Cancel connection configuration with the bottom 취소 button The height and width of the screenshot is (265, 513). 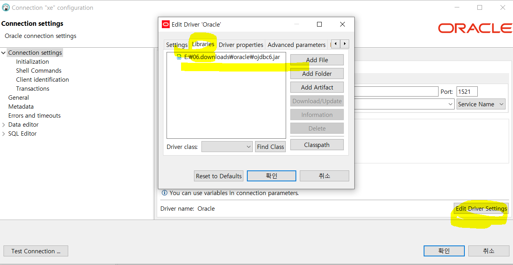489,251
